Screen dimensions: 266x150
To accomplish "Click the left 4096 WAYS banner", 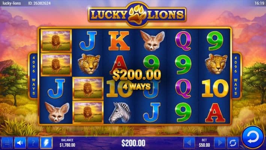I will (x=33, y=76).
